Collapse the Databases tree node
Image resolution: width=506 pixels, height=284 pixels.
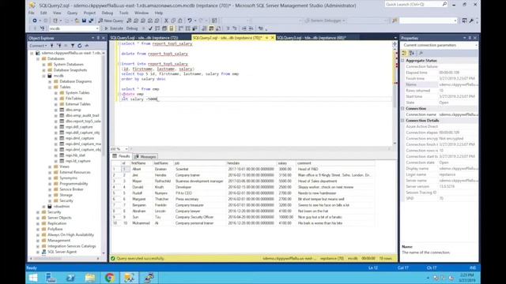click(x=38, y=59)
